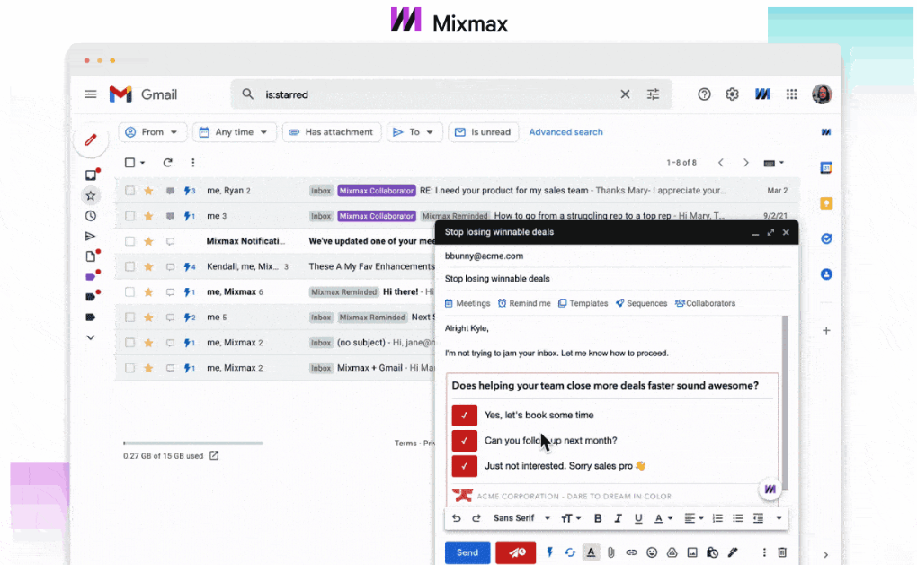The image size is (917, 565).
Task: Open Manage storage link icon
Action: (x=214, y=455)
